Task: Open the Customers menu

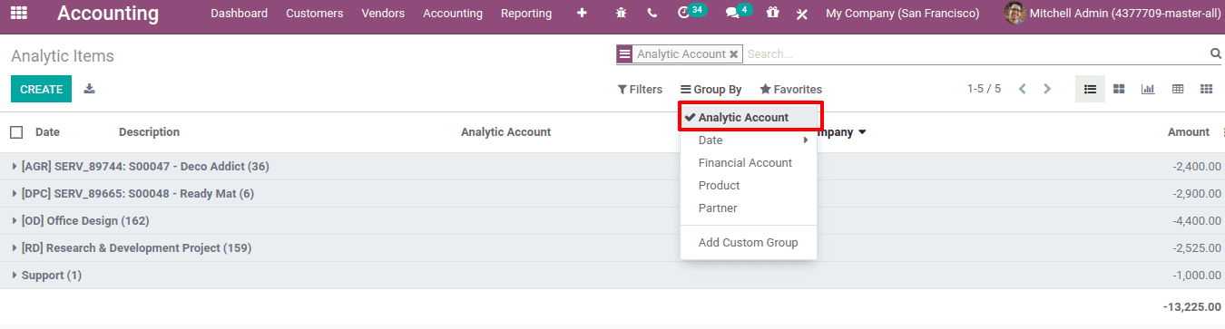Action: pyautogui.click(x=314, y=14)
